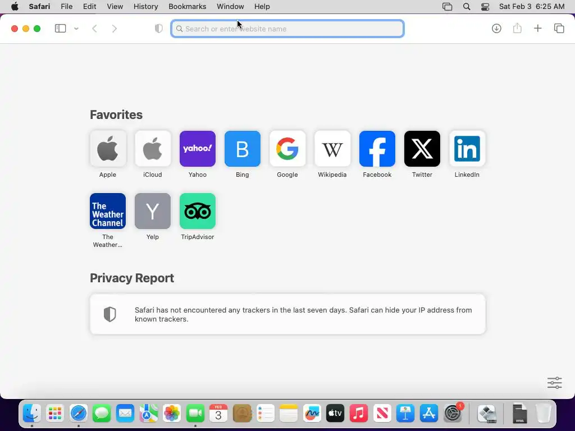Click the Privacy Report shield in toolbar
The image size is (575, 431).
[158, 29]
